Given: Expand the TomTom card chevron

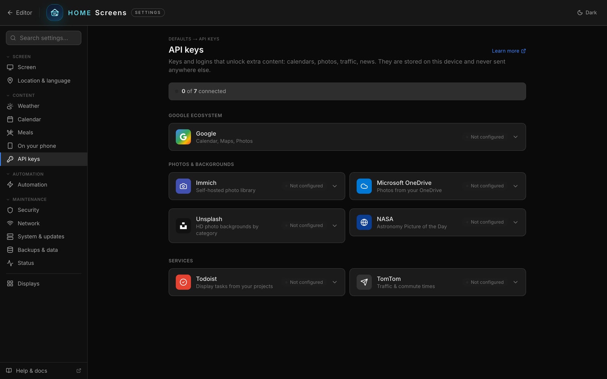Looking at the screenshot, I should [516, 282].
